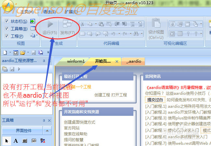Click the 界面控件 toolbox category button
This screenshot has width=211, height=146.
point(22,130)
